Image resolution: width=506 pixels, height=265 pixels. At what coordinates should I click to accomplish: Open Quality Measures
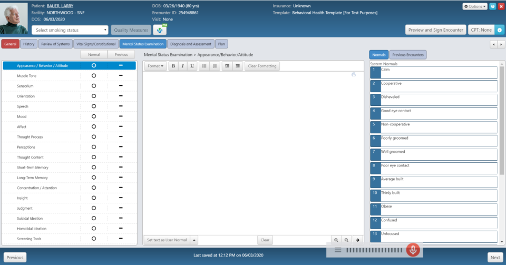point(131,30)
